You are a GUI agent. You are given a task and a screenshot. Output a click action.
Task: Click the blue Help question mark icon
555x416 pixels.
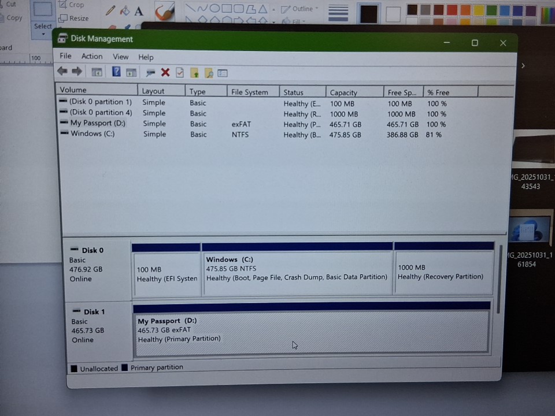[x=116, y=72]
